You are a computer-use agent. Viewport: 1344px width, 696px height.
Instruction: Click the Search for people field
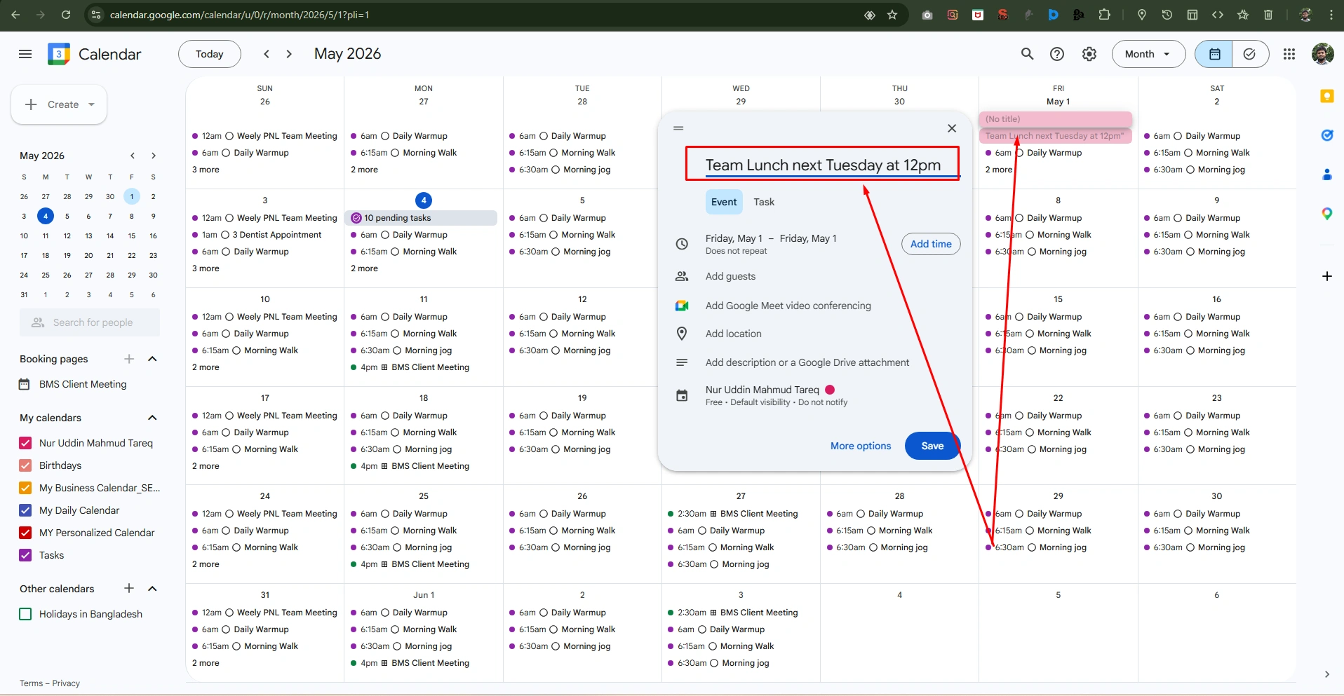pos(90,322)
